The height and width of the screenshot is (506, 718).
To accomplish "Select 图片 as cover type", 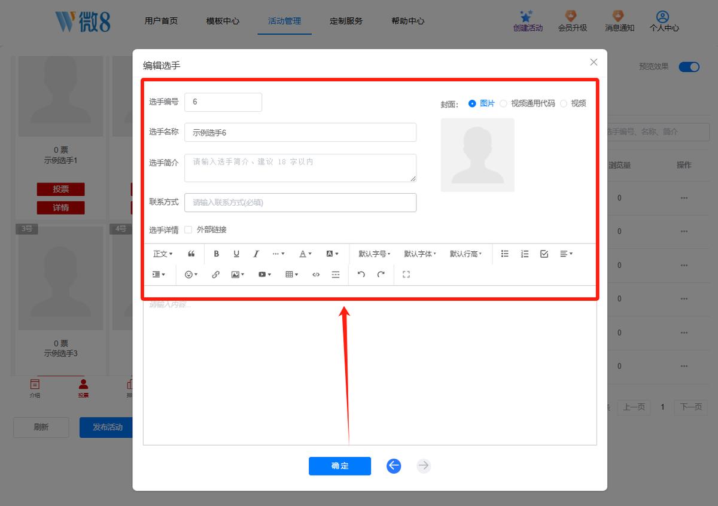I will pyautogui.click(x=482, y=103).
